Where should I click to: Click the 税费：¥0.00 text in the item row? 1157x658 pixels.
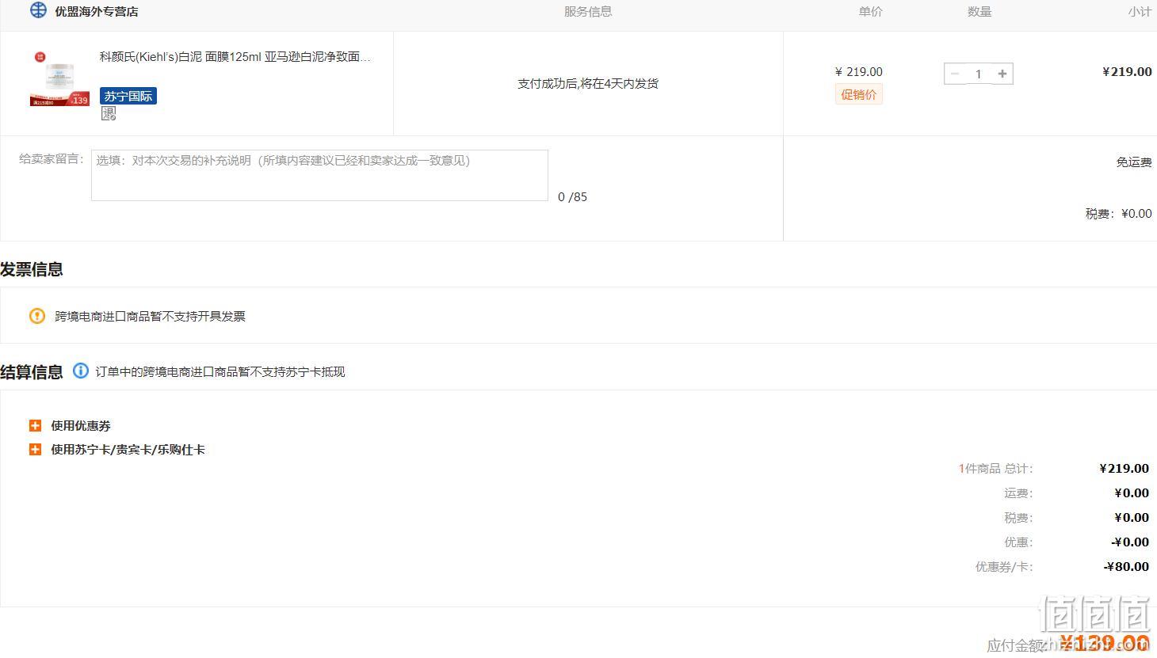[1118, 214]
